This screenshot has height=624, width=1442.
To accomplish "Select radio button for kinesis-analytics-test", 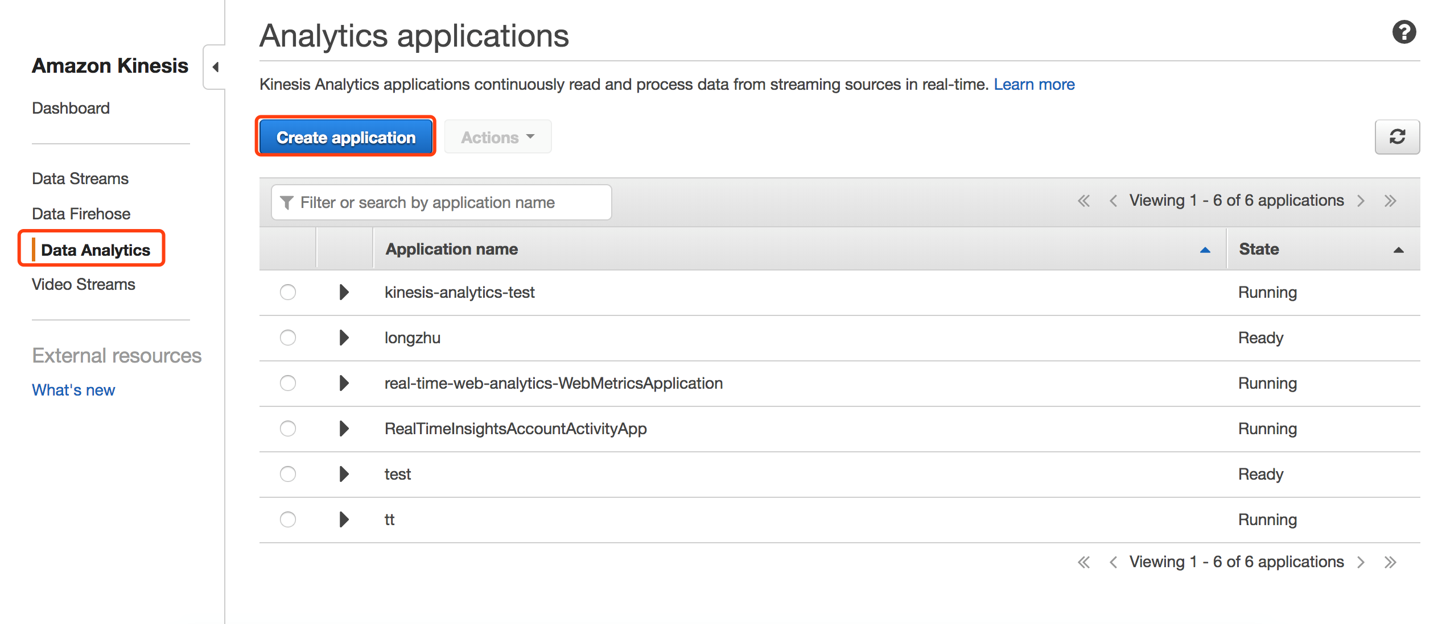I will (x=288, y=292).
